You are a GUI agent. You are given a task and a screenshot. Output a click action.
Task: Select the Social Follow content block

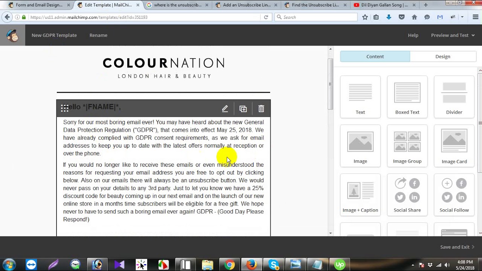(x=454, y=195)
